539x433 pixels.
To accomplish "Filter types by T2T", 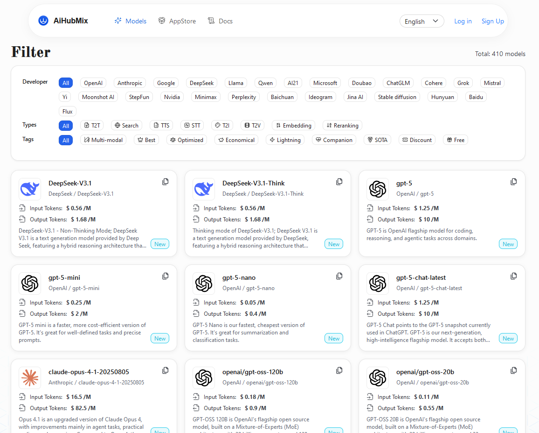I will click(92, 125).
